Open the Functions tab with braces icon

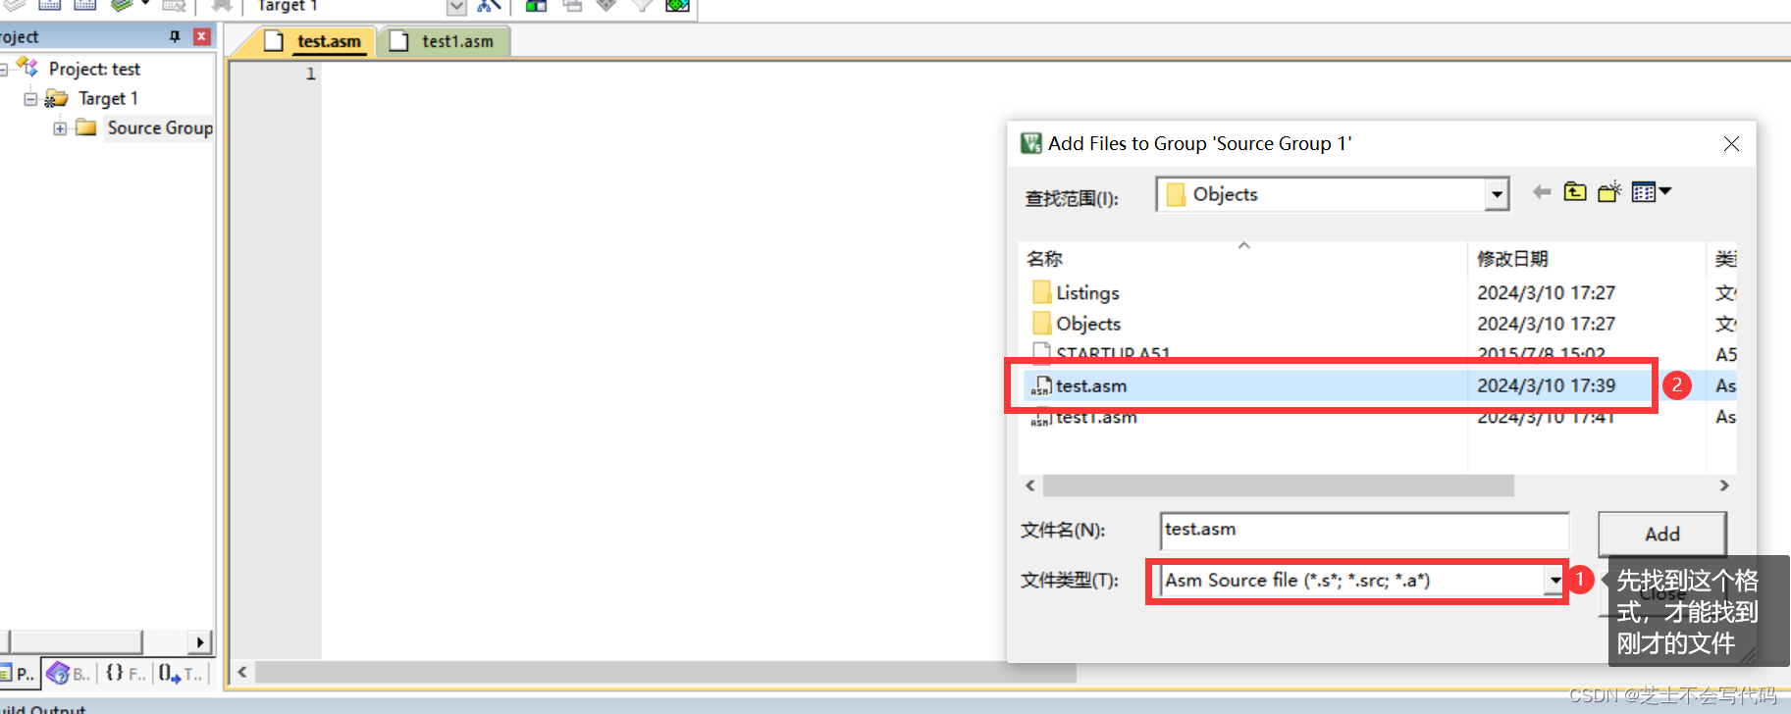tap(124, 673)
